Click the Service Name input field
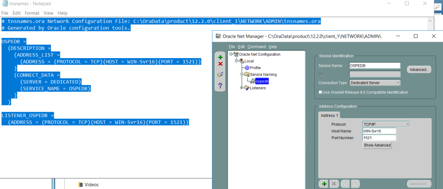443x189 pixels. 375,65
